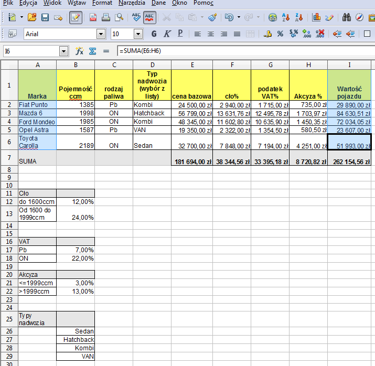Click the formula input line =SUMA(E6:H6)

point(246,51)
